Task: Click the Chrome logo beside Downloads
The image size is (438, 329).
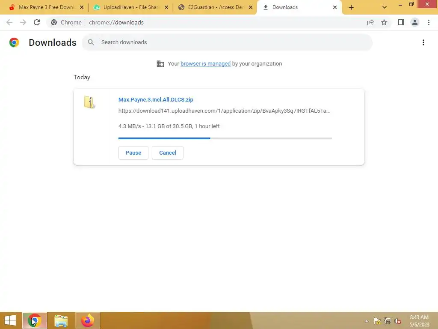Action: click(x=14, y=42)
